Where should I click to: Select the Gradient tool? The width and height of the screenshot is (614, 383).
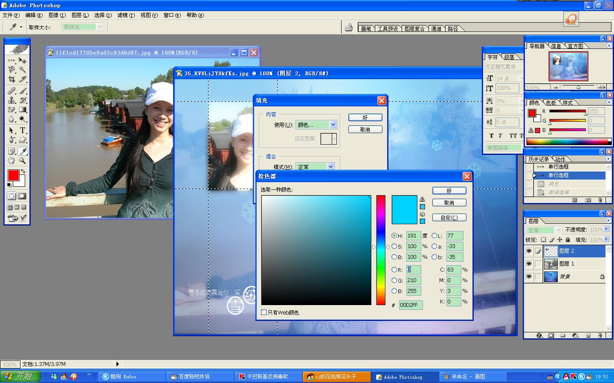point(23,109)
